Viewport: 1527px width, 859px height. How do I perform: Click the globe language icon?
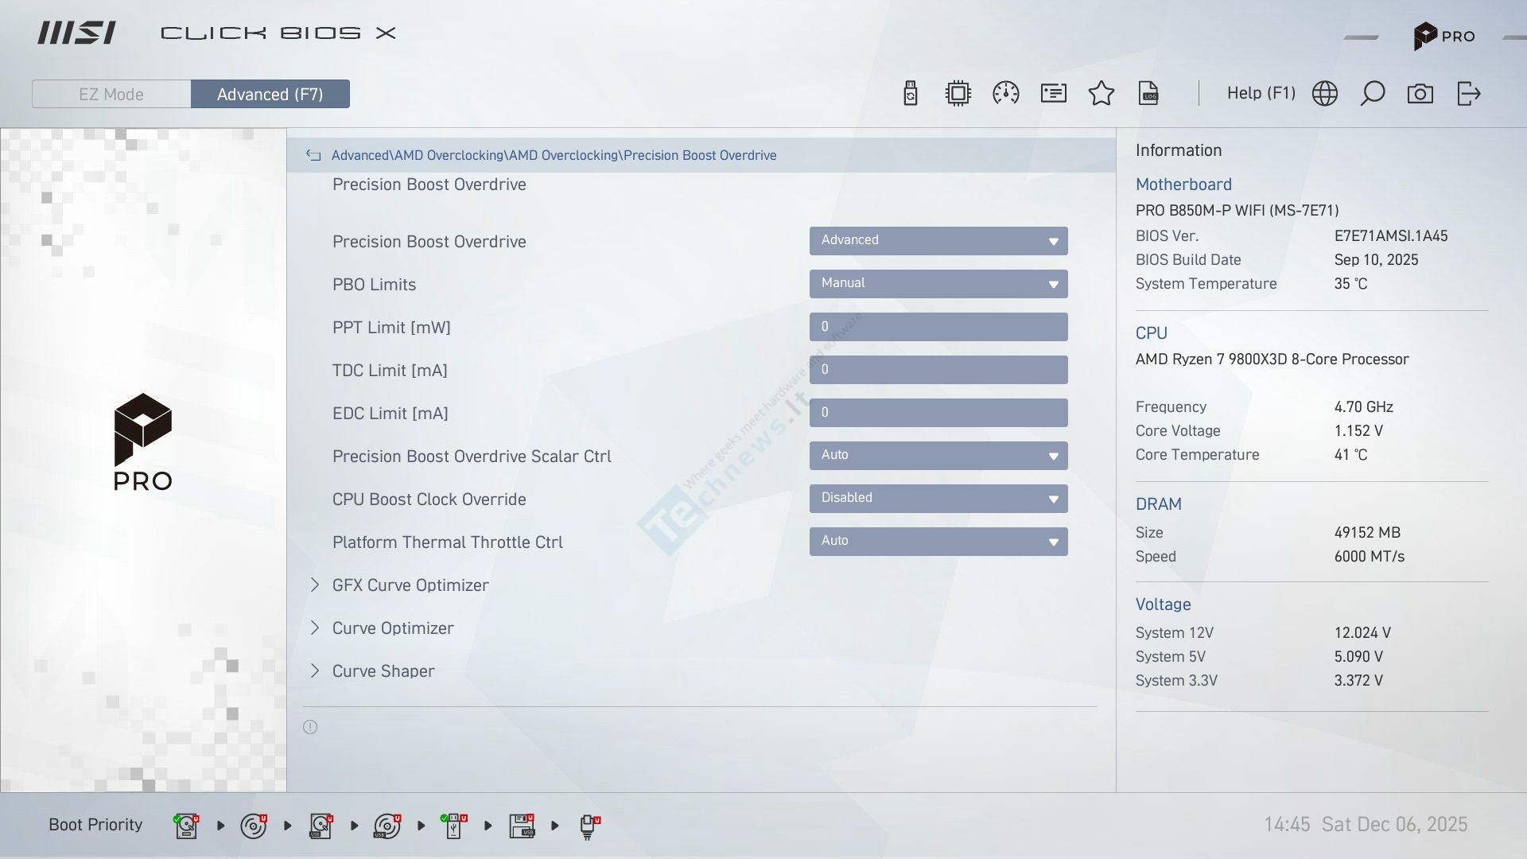click(1325, 94)
